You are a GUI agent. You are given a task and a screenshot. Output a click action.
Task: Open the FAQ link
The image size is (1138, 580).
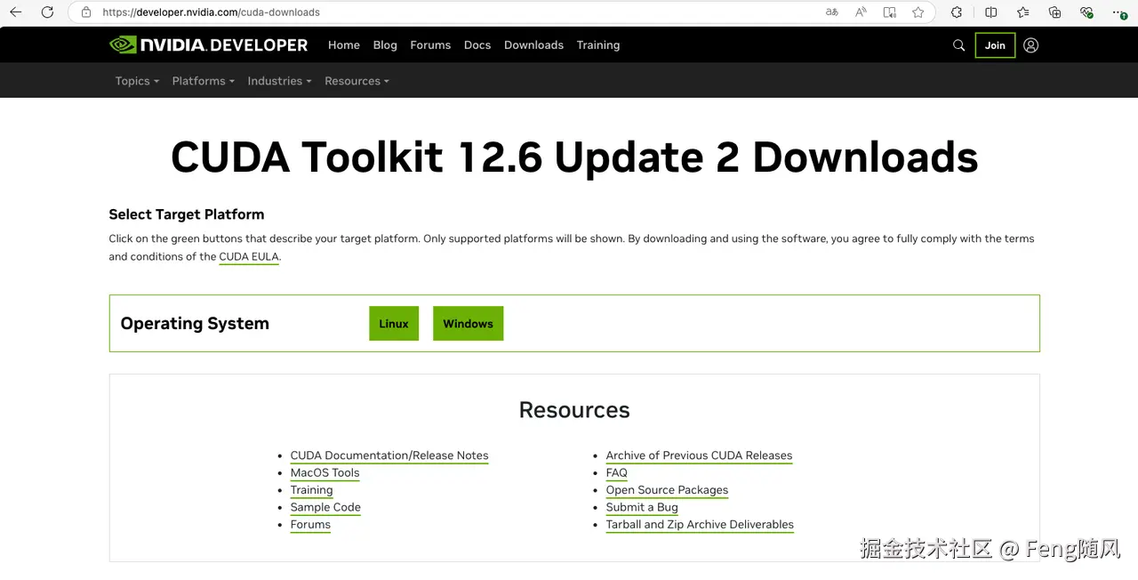(x=616, y=472)
